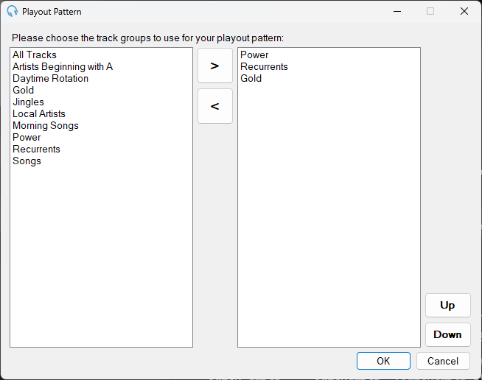The image size is (482, 380).
Task: Move selected group Up
Action: (447, 305)
